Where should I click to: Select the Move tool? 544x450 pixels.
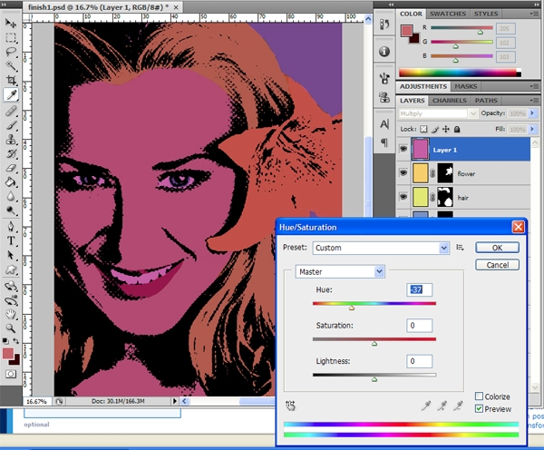11,24
